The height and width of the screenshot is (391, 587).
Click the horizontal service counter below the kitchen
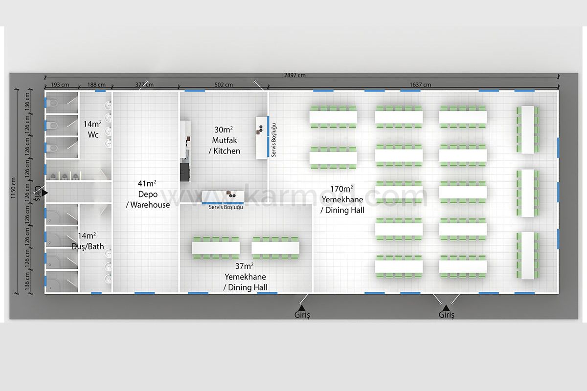pyautogui.click(x=223, y=196)
